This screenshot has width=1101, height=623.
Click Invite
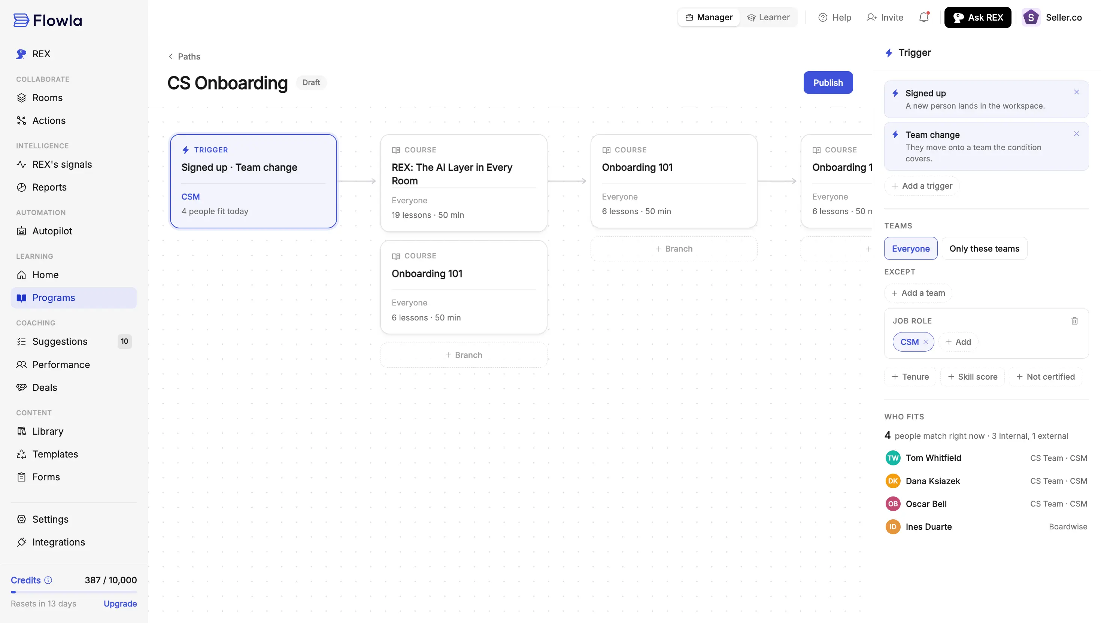[x=885, y=18]
